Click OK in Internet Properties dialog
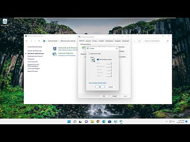Viewport: 190px width, 142px height. (x=104, y=96)
